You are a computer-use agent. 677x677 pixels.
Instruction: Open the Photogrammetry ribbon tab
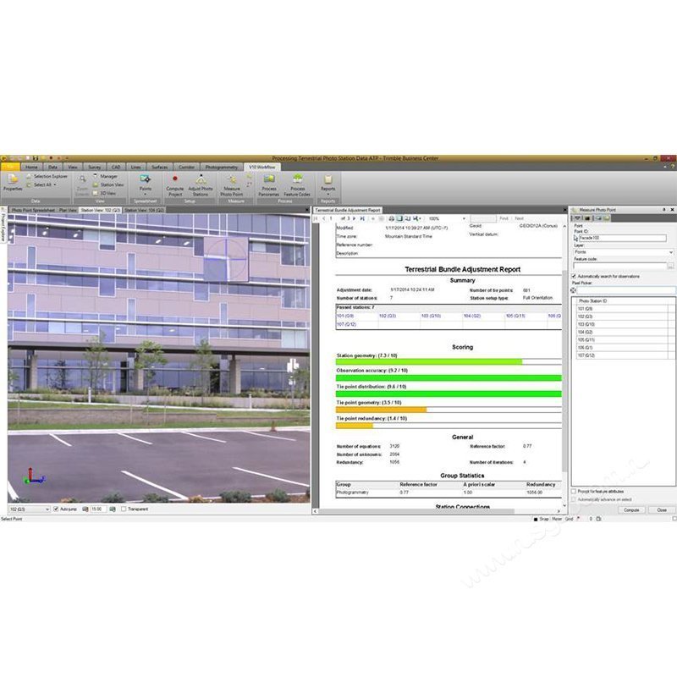tap(220, 165)
